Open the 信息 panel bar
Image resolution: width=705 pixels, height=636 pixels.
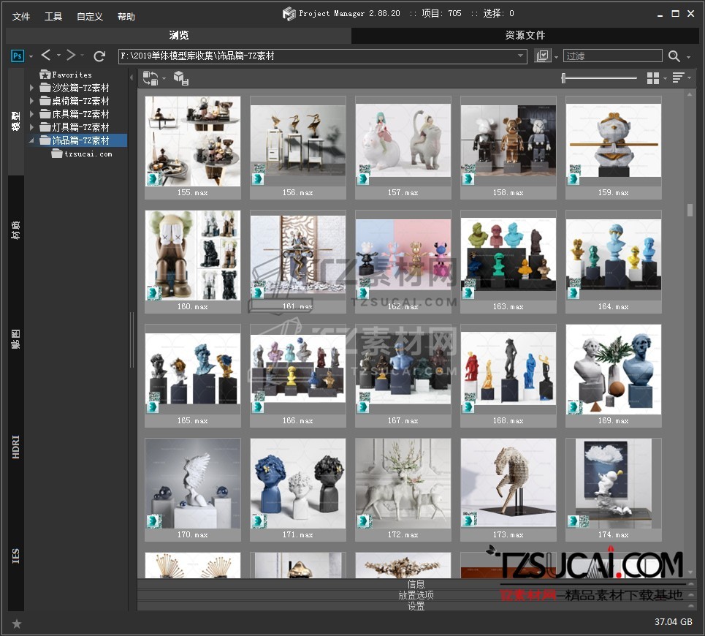coord(416,584)
